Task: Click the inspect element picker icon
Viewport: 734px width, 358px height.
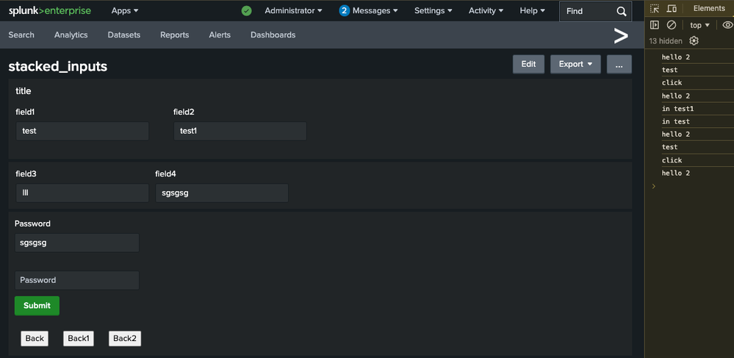Action: point(655,9)
